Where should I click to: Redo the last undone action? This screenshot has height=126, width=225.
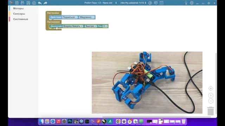click(45, 3)
